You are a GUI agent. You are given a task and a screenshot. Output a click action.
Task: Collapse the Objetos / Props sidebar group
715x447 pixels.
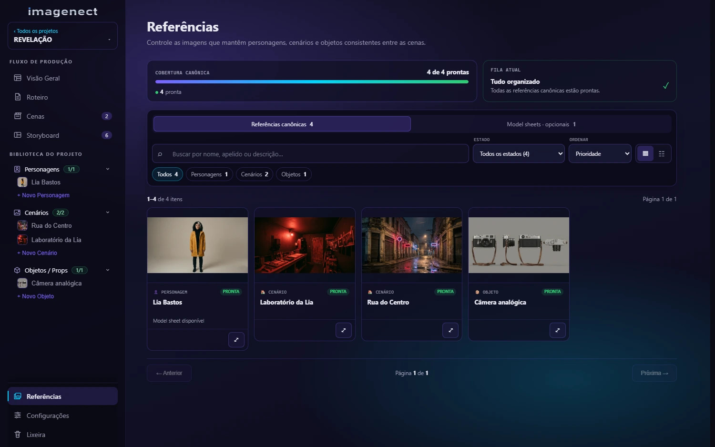[108, 270]
